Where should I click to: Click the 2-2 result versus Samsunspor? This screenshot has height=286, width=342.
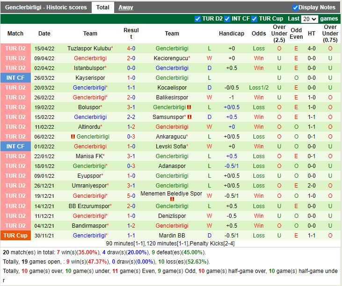point(131,117)
